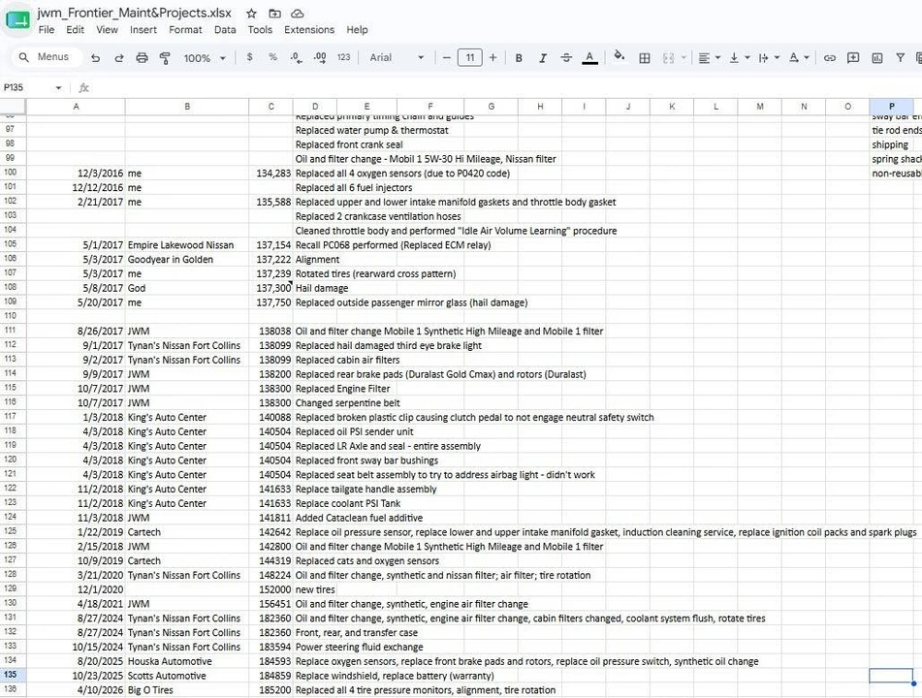Click the Redo arrow icon

coord(119,57)
